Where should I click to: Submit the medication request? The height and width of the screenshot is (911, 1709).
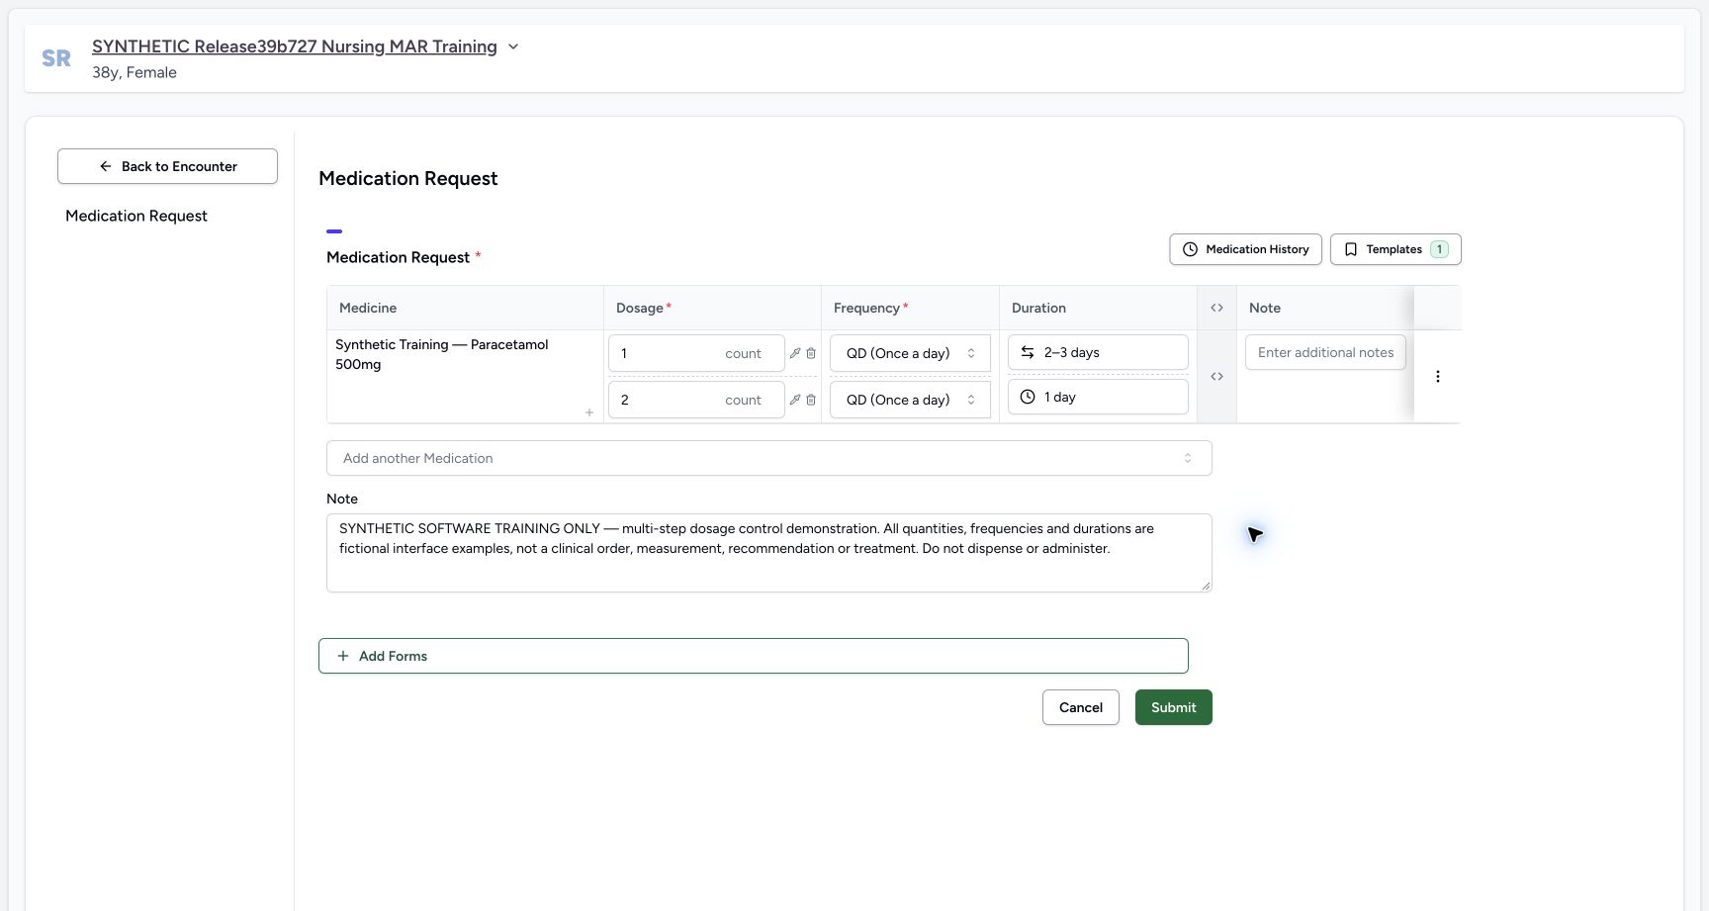click(1174, 707)
